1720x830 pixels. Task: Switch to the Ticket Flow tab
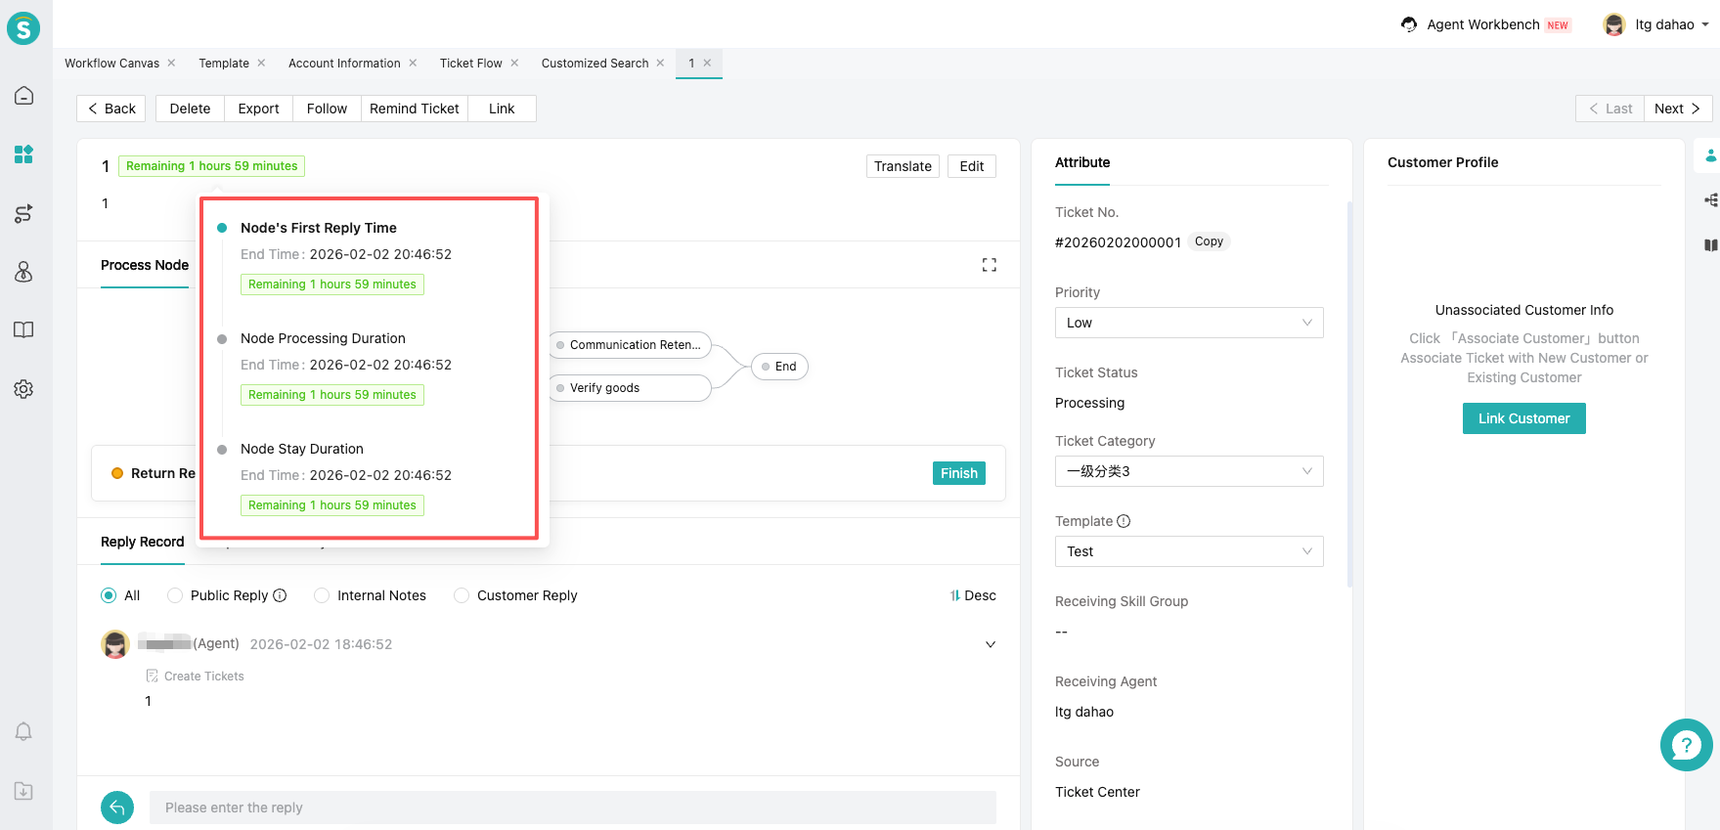(470, 64)
